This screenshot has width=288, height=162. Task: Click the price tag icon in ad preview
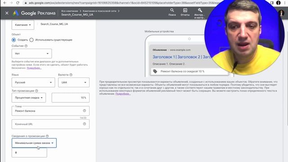coord(155,71)
